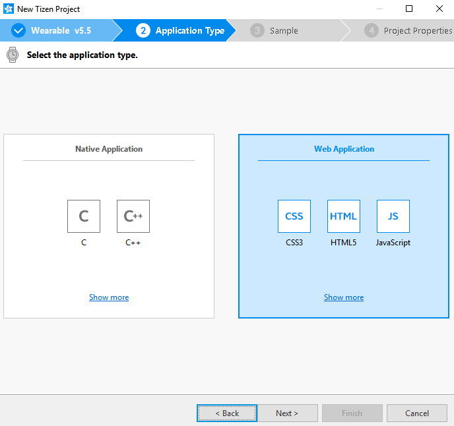This screenshot has width=454, height=426.
Task: Maximize the New Tizen Project window
Action: (409, 9)
